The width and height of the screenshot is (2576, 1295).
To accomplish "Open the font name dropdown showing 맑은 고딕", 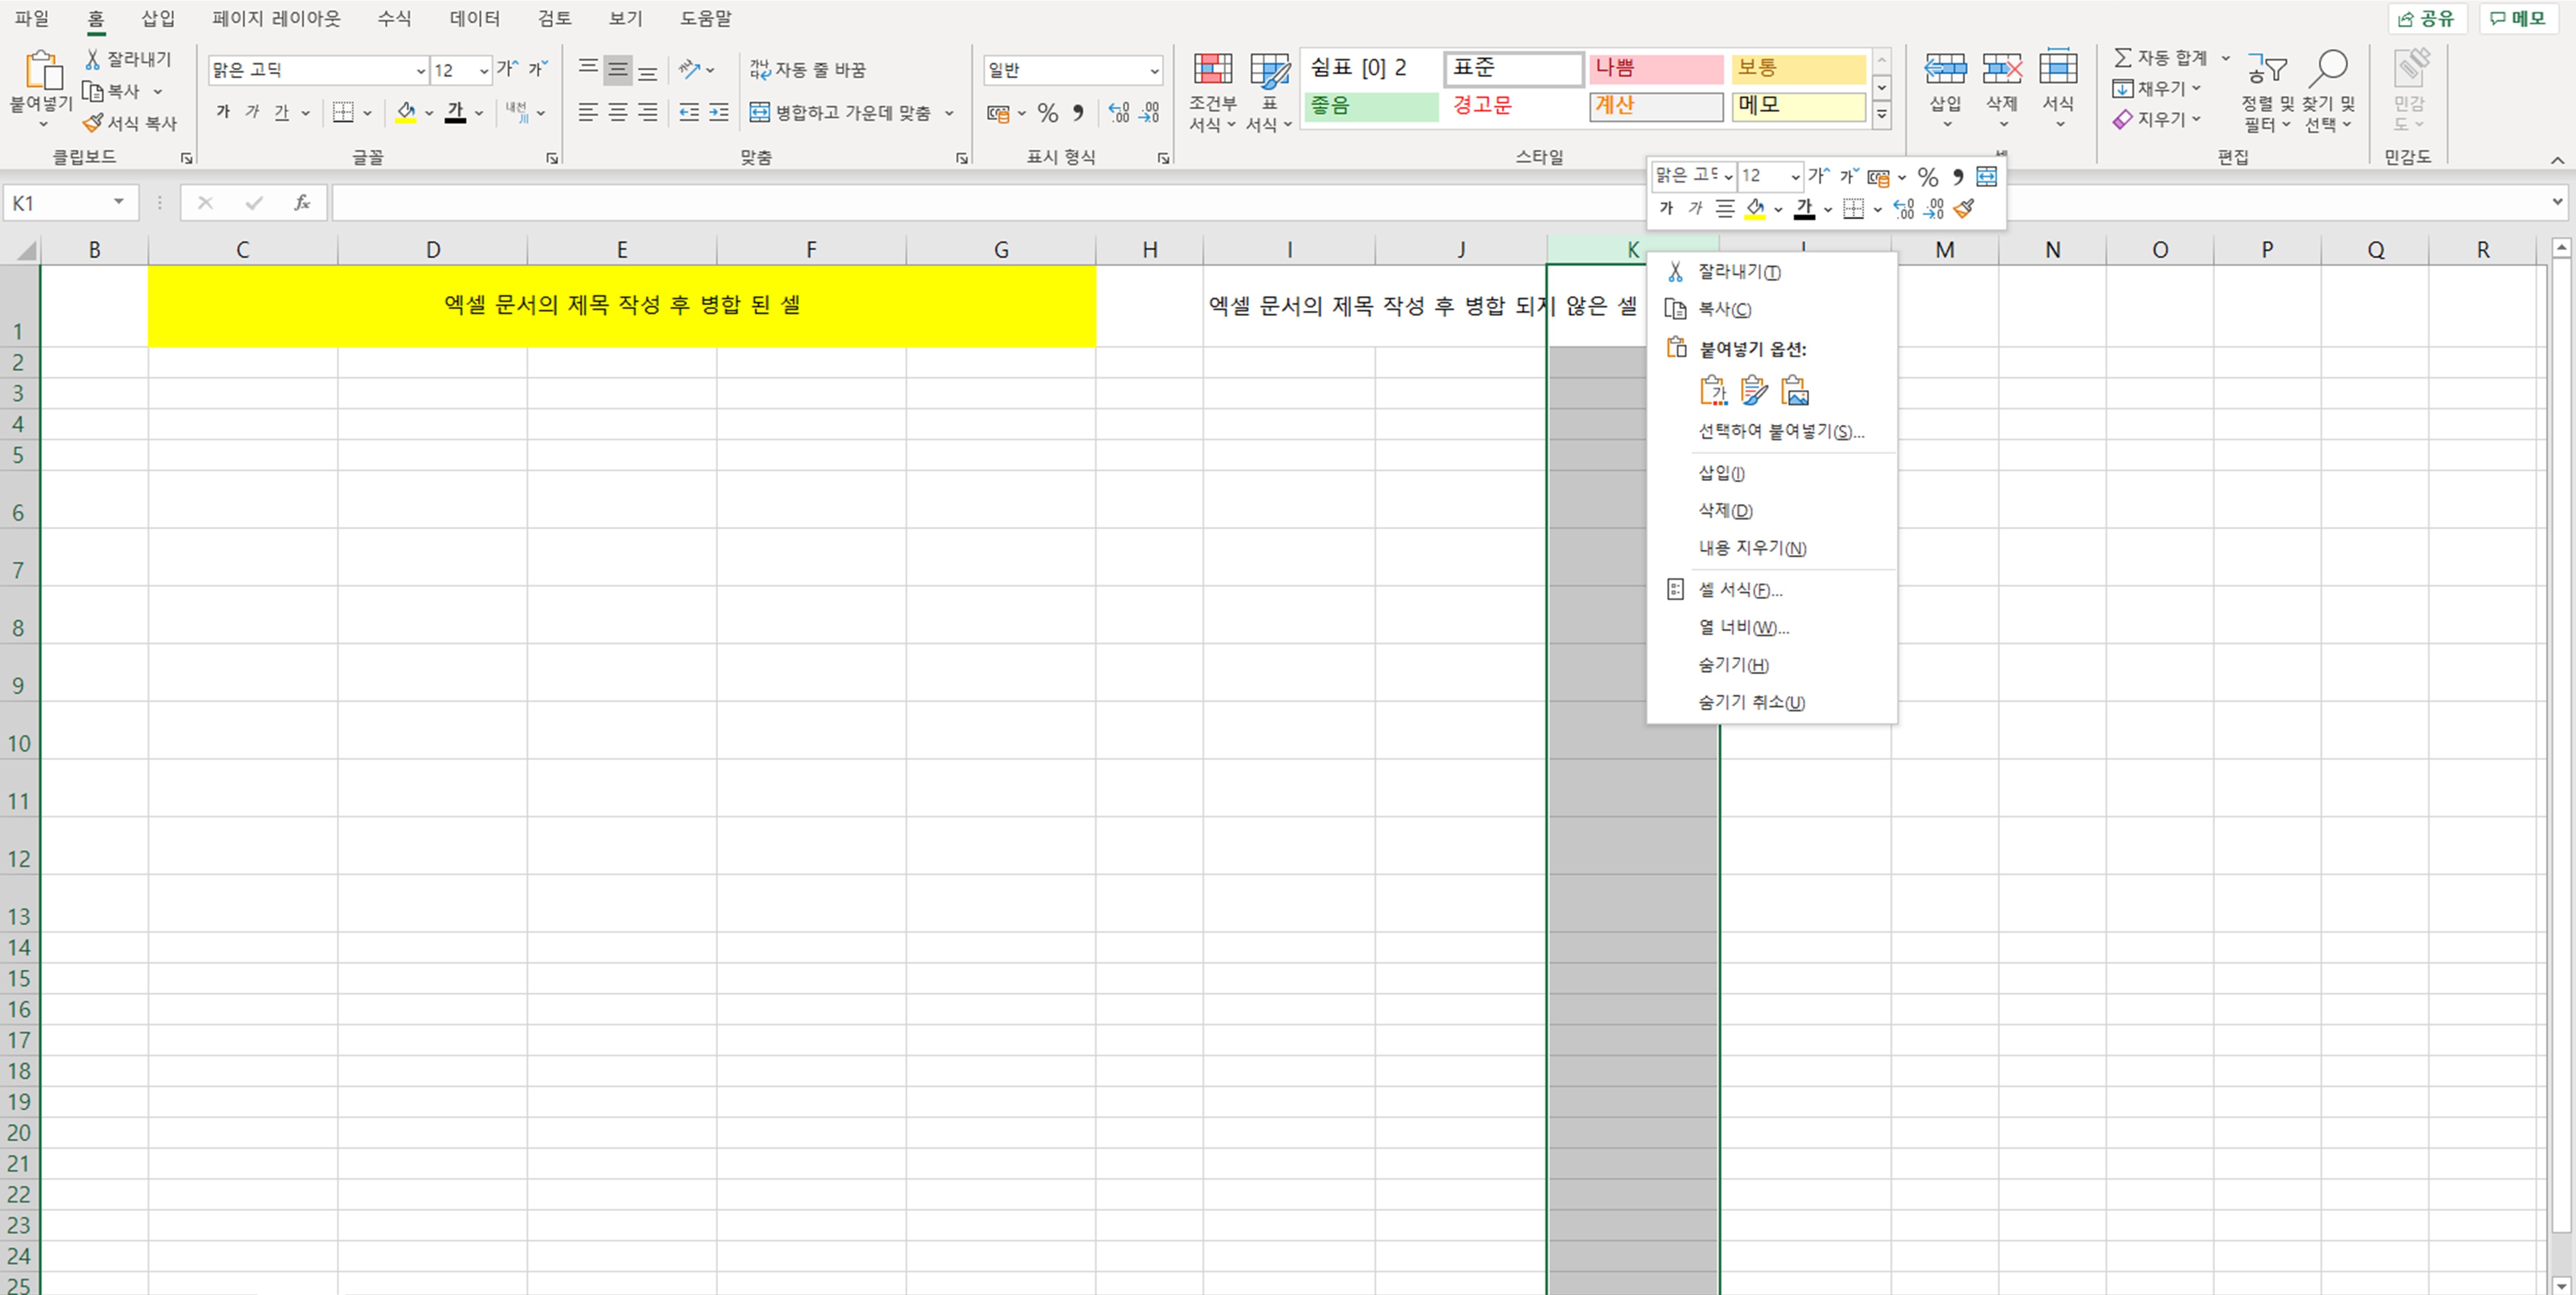I will [x=420, y=70].
